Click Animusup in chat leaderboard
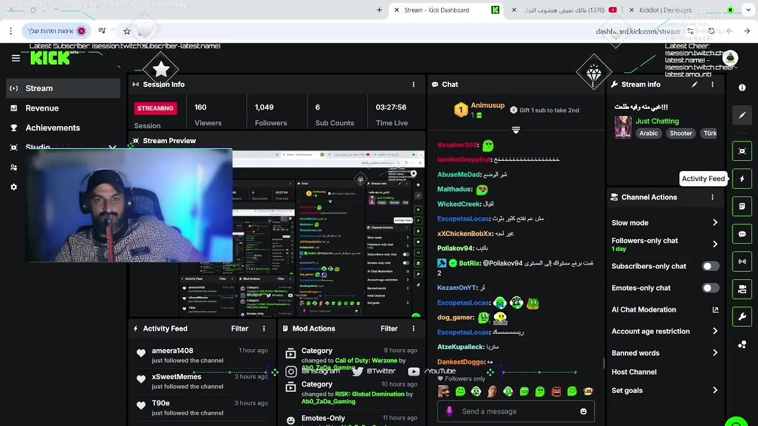Viewport: 758px width, 426px height. (x=487, y=105)
